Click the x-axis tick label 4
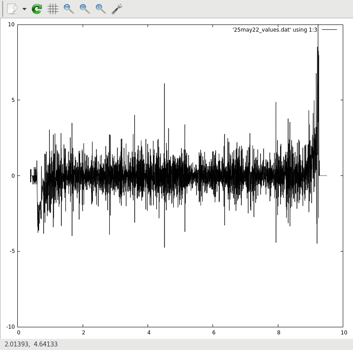 tap(148, 332)
